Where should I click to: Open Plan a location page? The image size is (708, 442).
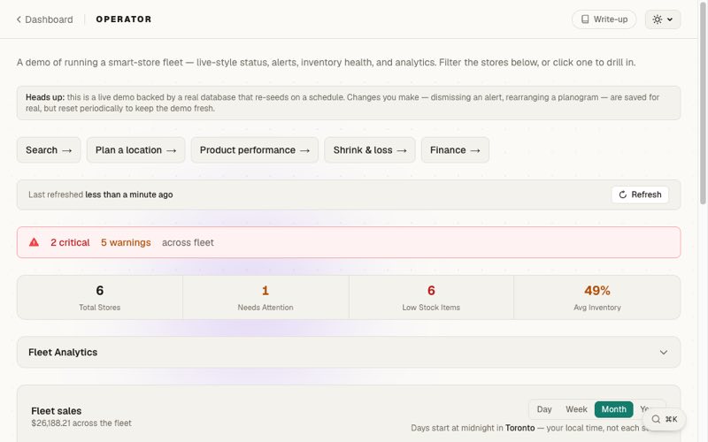(136, 149)
